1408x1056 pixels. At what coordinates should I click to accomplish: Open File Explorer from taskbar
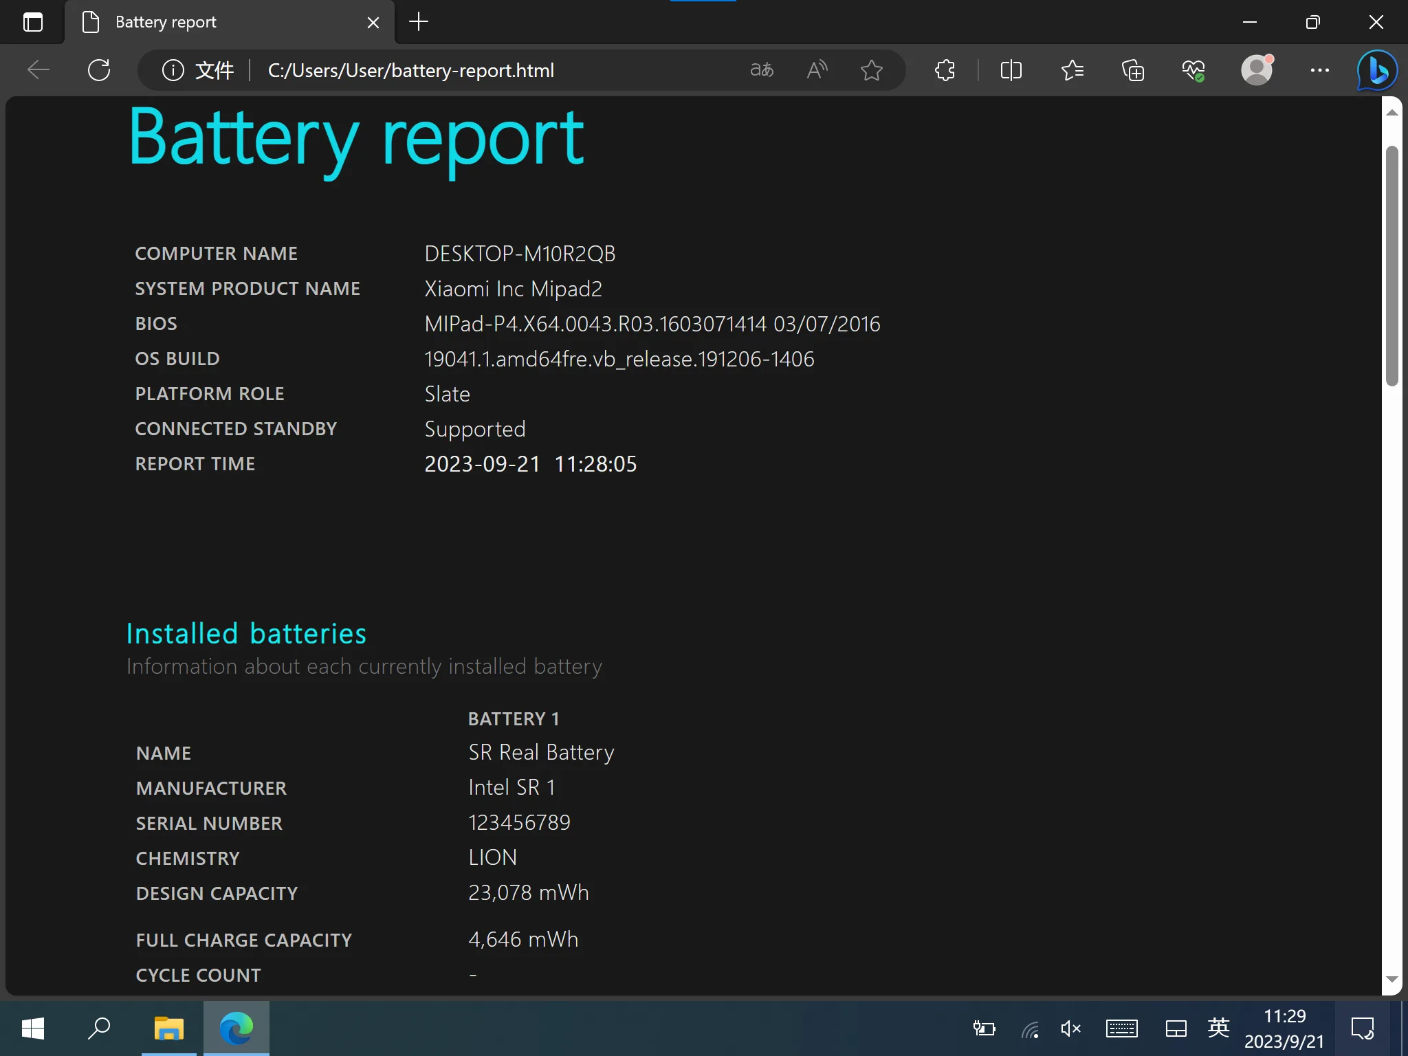(168, 1028)
